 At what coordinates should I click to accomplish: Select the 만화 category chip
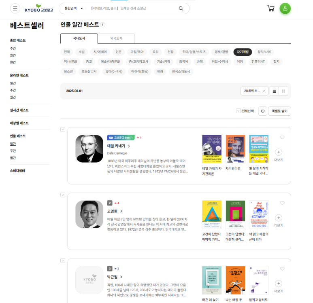[160, 72]
